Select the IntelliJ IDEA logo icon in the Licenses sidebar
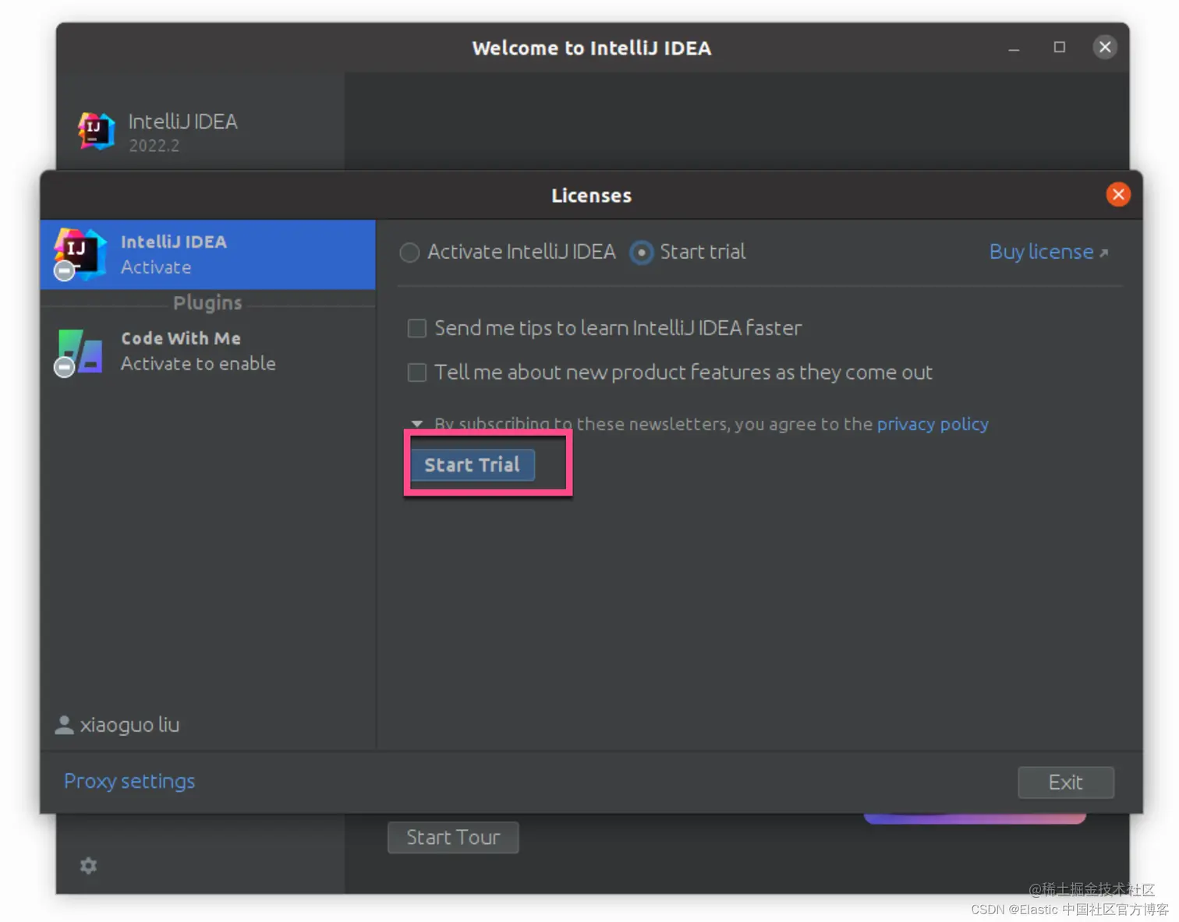Viewport: 1179px width, 922px height. pyautogui.click(x=79, y=252)
